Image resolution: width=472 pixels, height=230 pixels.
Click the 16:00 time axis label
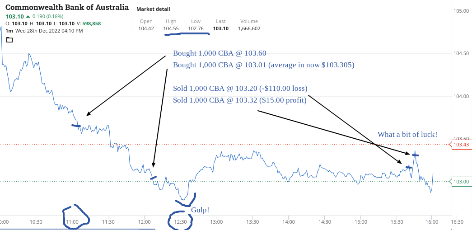(x=432, y=222)
